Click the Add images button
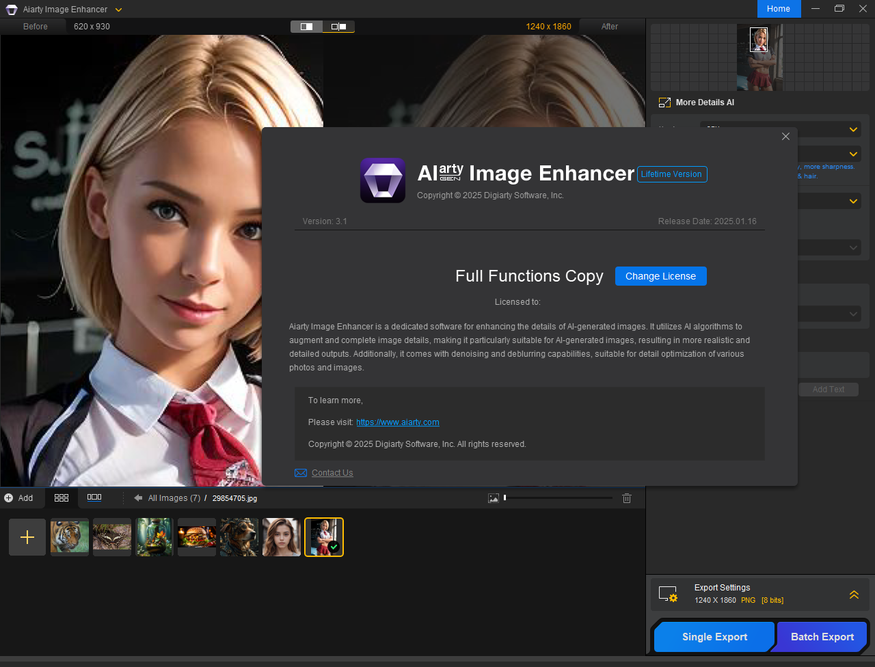Image resolution: width=875 pixels, height=667 pixels. point(18,498)
